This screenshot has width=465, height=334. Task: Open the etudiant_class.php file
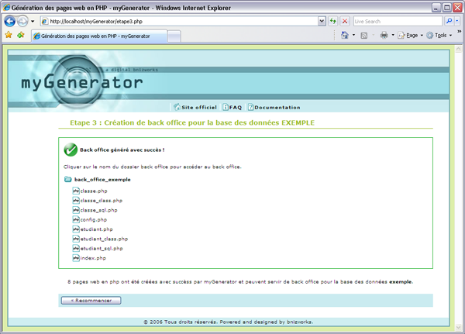click(x=104, y=239)
